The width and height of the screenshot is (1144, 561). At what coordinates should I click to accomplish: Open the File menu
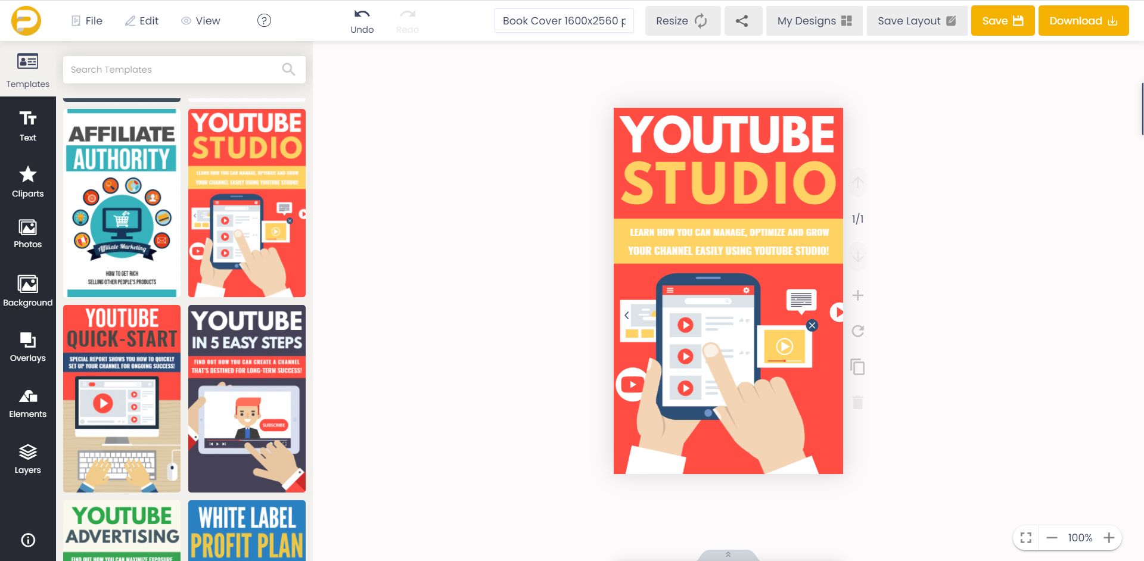[x=87, y=20]
